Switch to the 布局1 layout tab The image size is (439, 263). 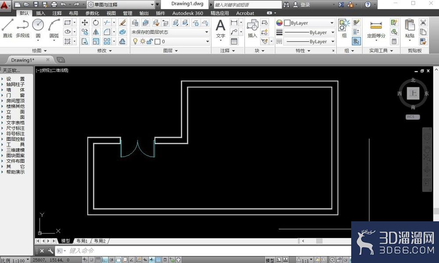pos(82,241)
